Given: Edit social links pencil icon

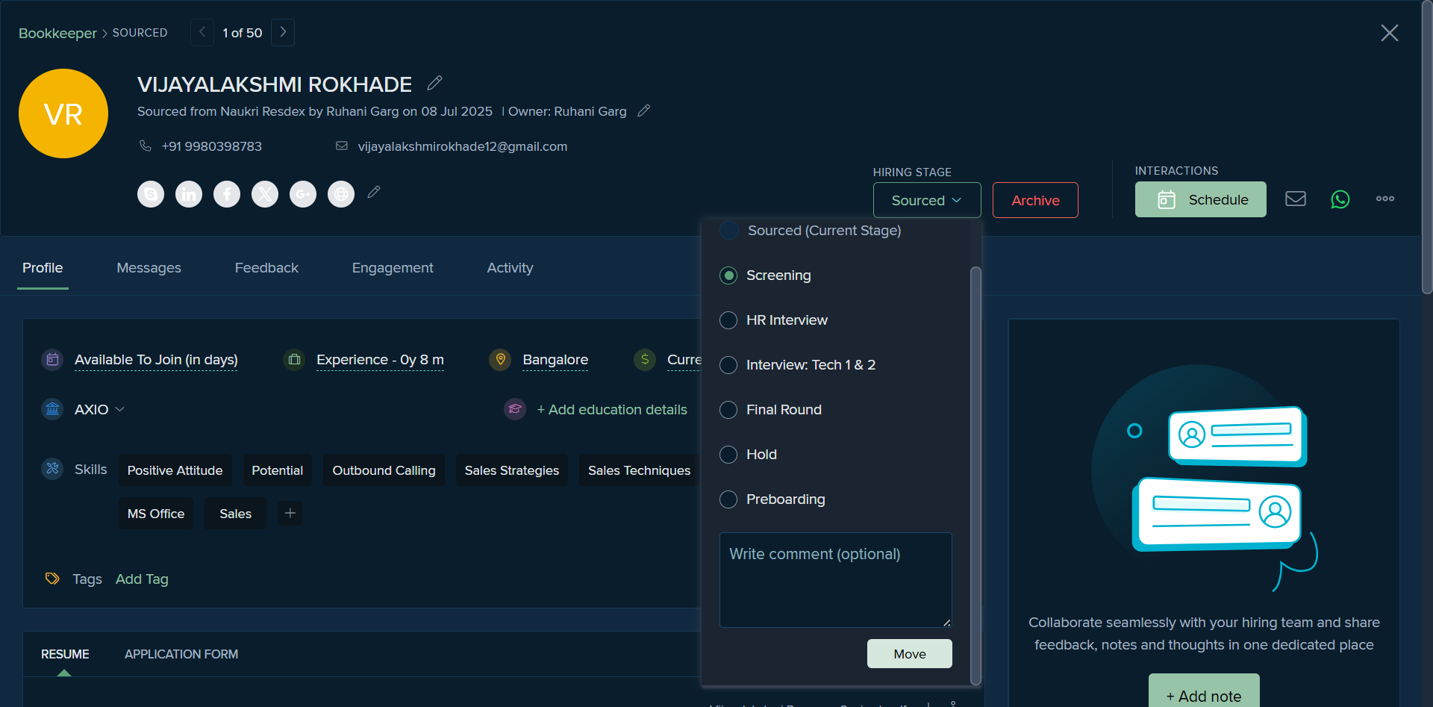Looking at the screenshot, I should (374, 192).
